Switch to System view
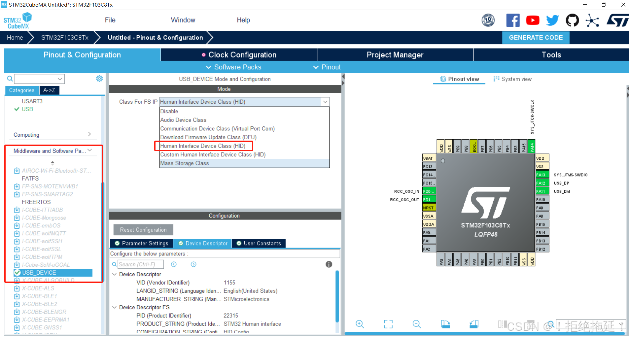Viewport: 629px width, 337px height. pyautogui.click(x=512, y=79)
